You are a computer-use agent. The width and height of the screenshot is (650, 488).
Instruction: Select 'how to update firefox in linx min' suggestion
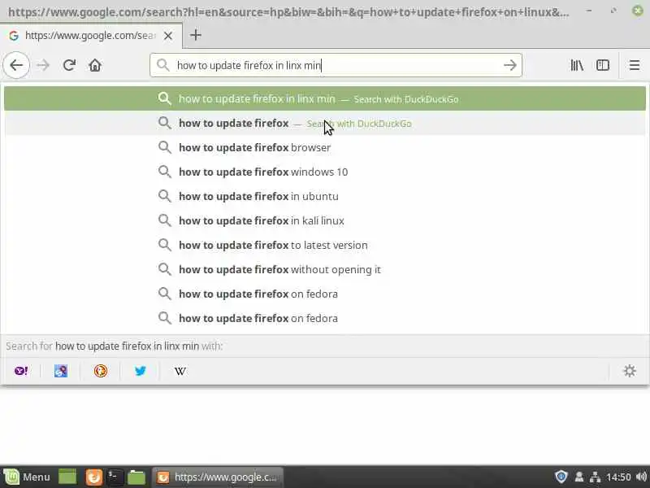click(325, 98)
